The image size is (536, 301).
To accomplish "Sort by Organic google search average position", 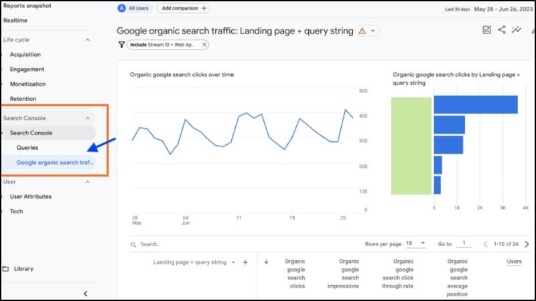I will (x=457, y=278).
